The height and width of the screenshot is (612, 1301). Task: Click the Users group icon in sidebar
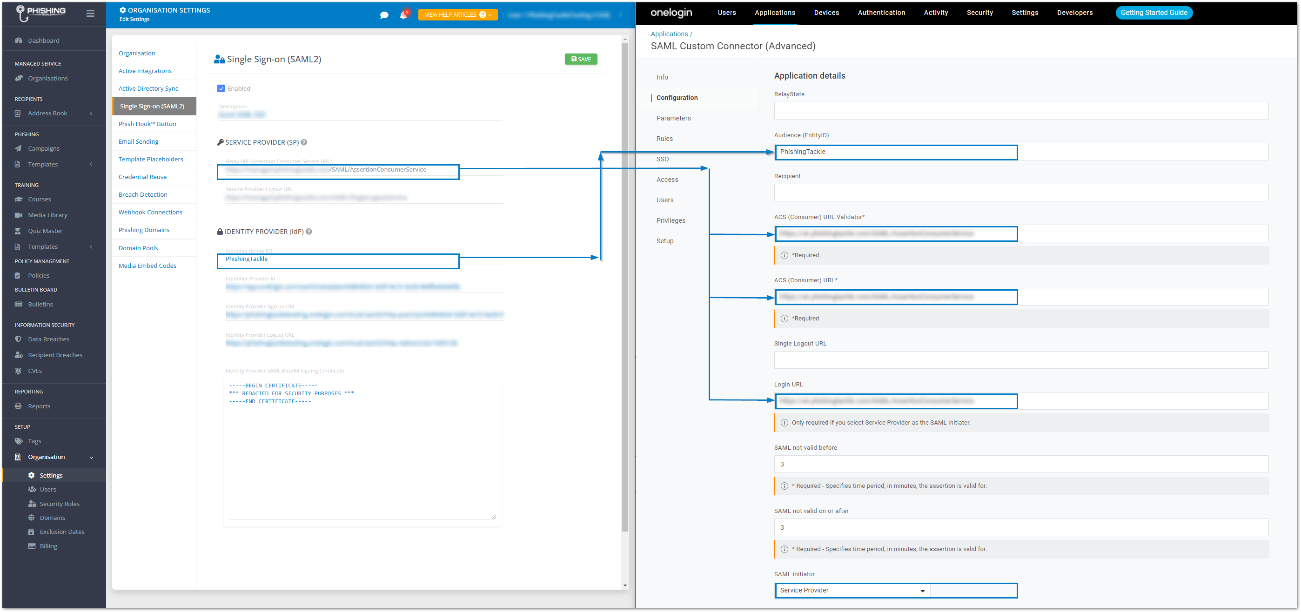coord(32,489)
